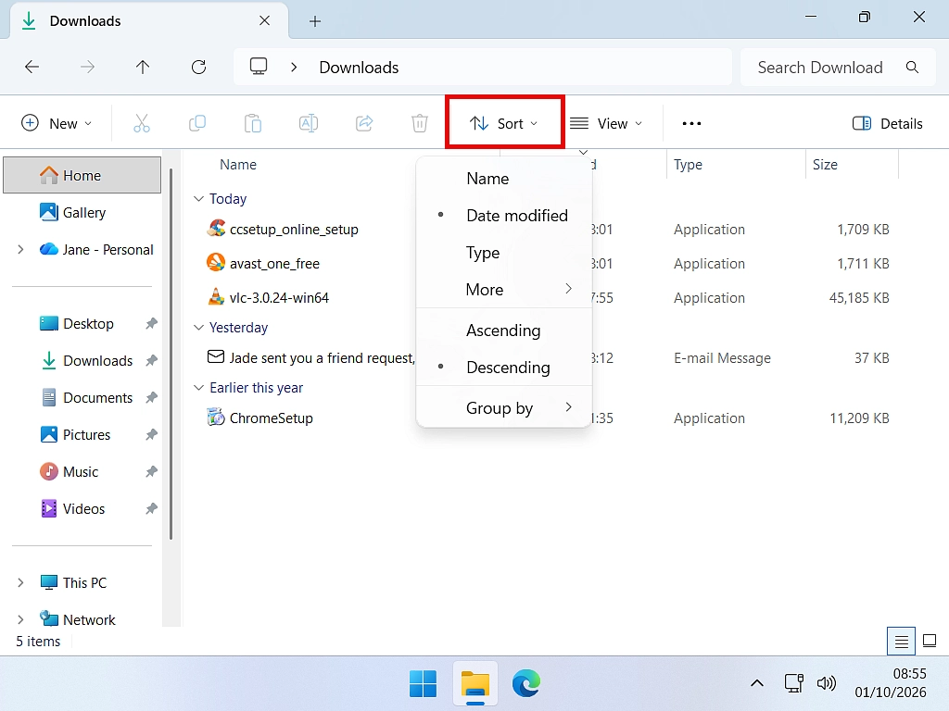Select Home in navigation pane

pyautogui.click(x=82, y=175)
